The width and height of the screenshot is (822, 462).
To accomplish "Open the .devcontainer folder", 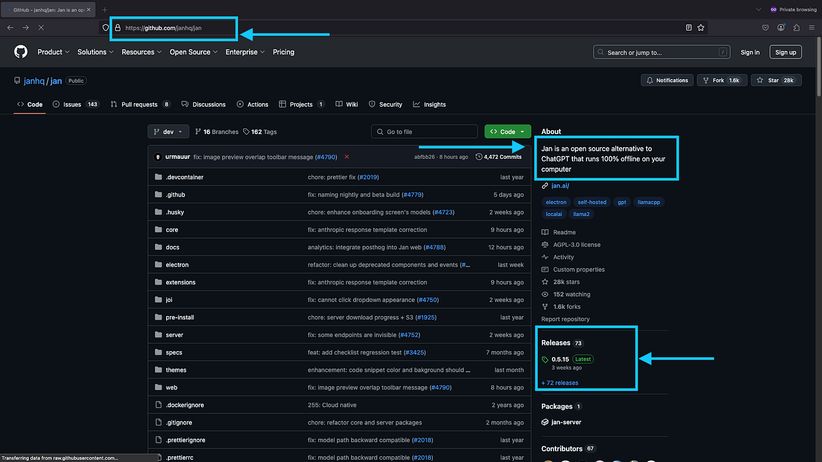I will (x=184, y=177).
